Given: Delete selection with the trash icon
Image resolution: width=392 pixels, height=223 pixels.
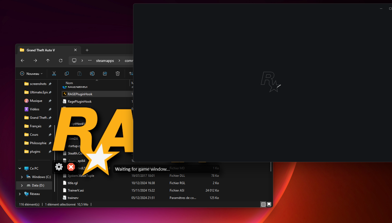Looking at the screenshot, I should click(x=118, y=74).
